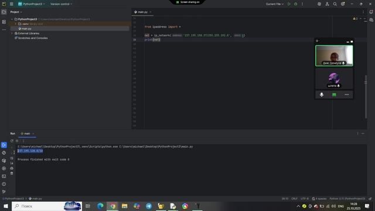
Task: Show more tool windows ellipsis icon
Action: click(x=4, y=30)
